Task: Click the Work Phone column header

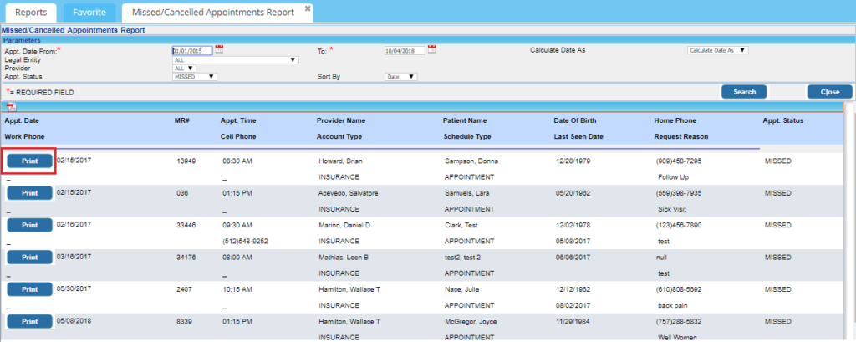Action: [x=24, y=136]
